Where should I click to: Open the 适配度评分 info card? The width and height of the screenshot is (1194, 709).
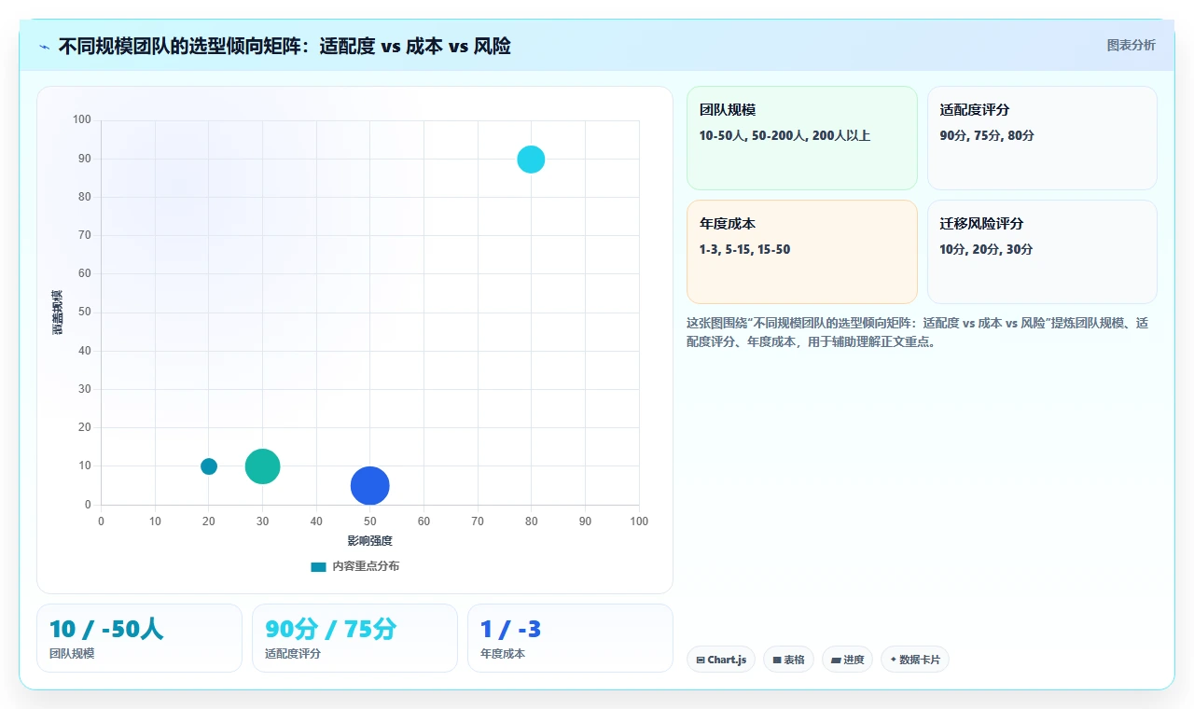point(1042,138)
